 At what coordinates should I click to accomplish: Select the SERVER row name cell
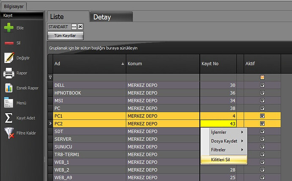point(89,139)
